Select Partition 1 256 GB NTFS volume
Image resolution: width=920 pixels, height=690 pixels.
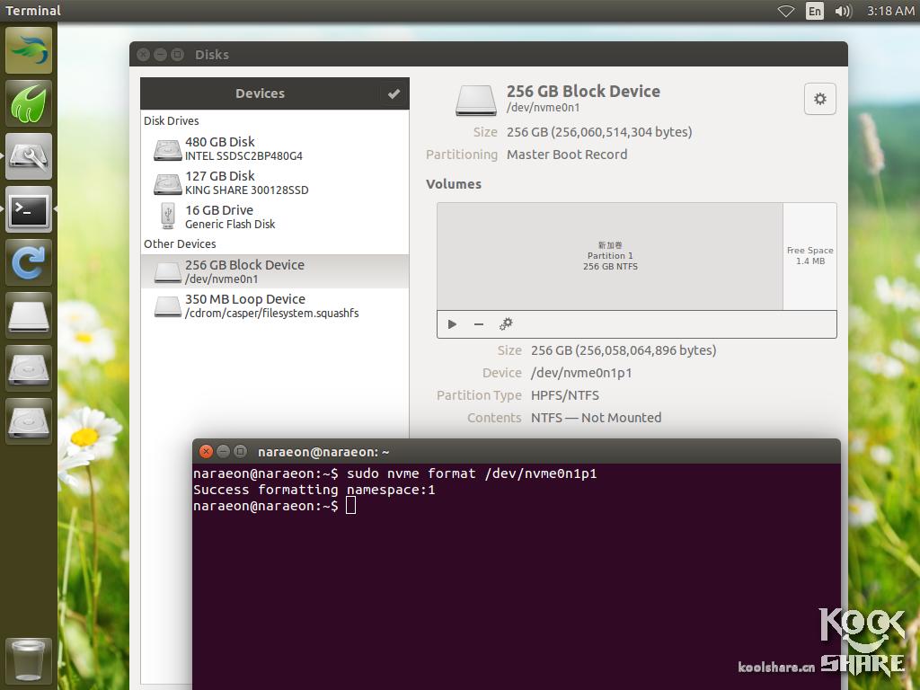pyautogui.click(x=610, y=256)
